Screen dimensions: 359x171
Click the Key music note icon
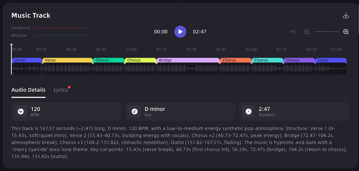click(135, 111)
